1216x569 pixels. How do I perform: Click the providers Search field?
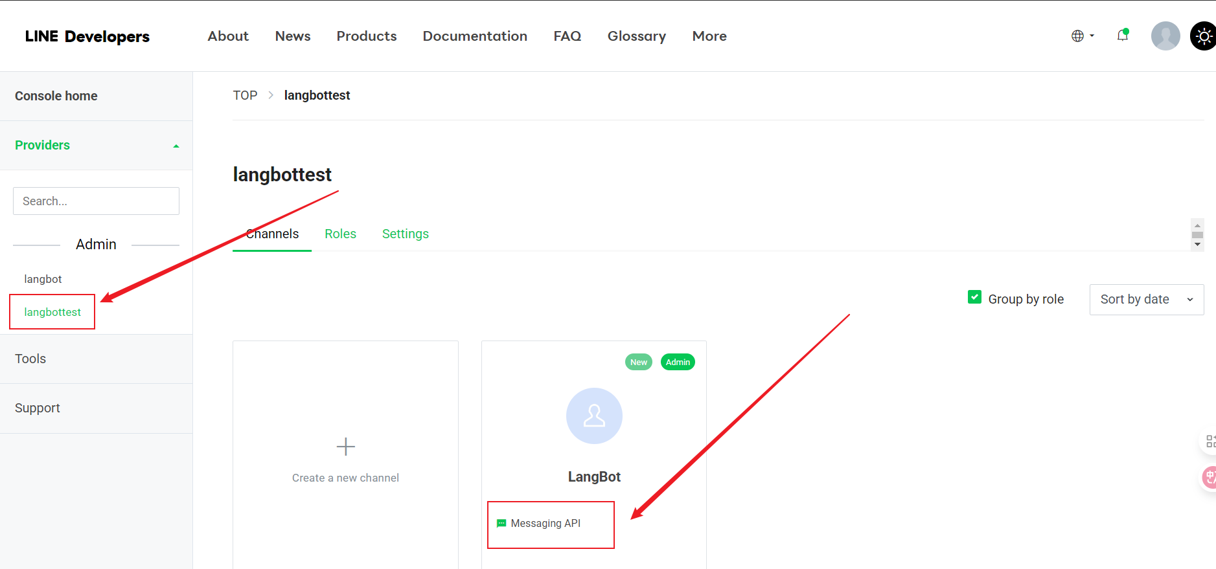click(96, 201)
